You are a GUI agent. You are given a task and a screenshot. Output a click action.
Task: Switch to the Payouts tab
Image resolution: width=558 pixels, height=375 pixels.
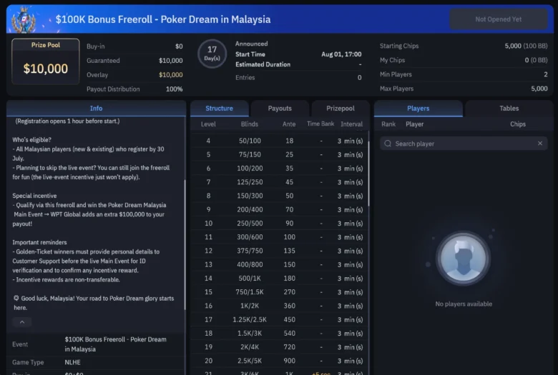click(280, 109)
